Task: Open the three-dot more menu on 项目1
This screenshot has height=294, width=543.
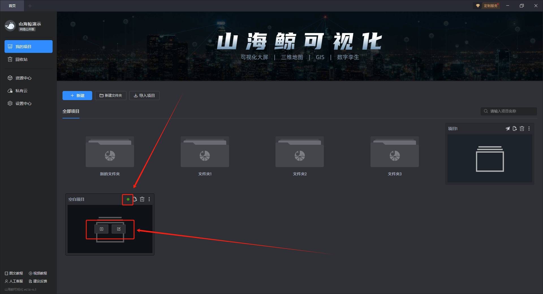Action: [529, 129]
